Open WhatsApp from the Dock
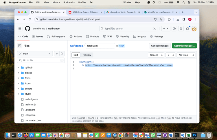 [x=153, y=135]
